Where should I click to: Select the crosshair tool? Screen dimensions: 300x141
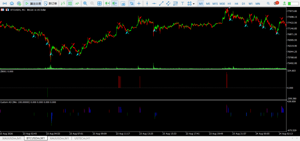139,3
